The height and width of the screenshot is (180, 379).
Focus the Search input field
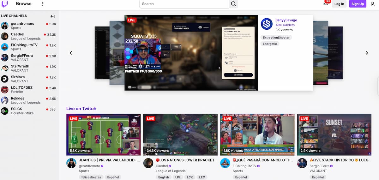click(184, 4)
